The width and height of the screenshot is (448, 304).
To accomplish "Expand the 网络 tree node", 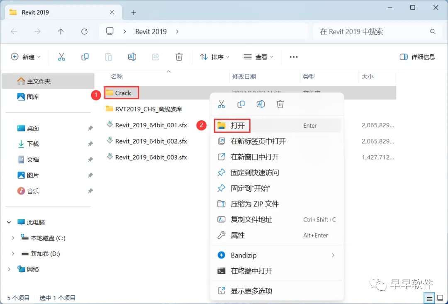I will (x=9, y=269).
